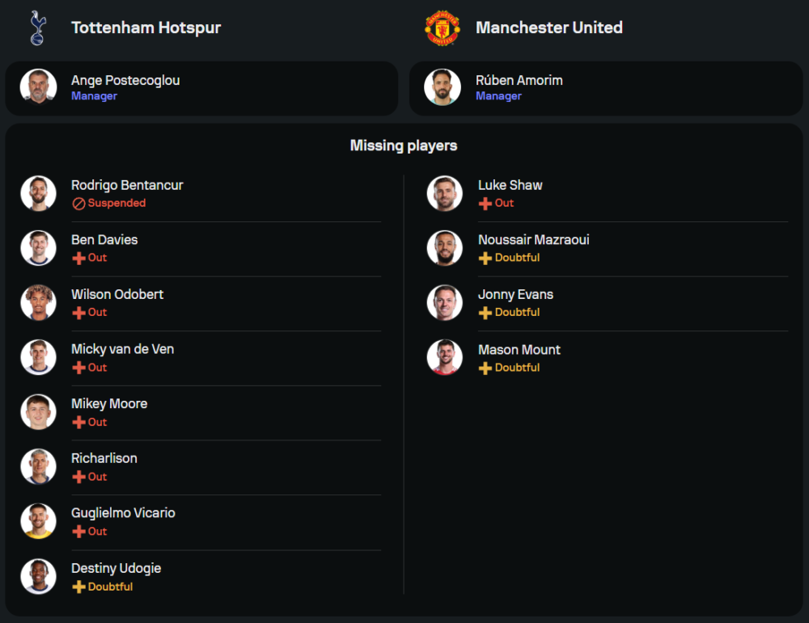809x623 pixels.
Task: Select Noussair Mazraoui's player avatar
Action: [x=444, y=248]
